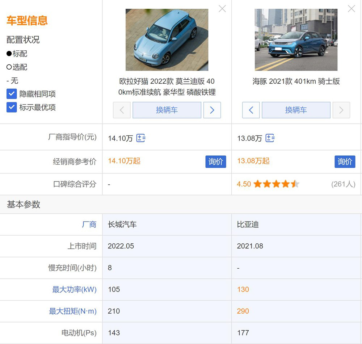Click the half star in Dolphin's rating

[x=295, y=184]
